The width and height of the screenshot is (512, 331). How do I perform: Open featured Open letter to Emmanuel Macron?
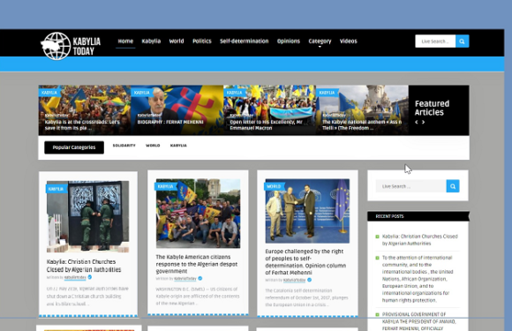coord(266,125)
